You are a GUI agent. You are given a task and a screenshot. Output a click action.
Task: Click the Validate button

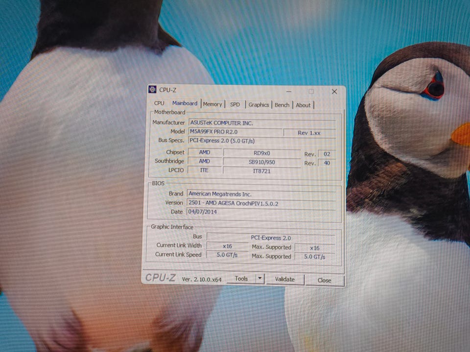coord(285,279)
